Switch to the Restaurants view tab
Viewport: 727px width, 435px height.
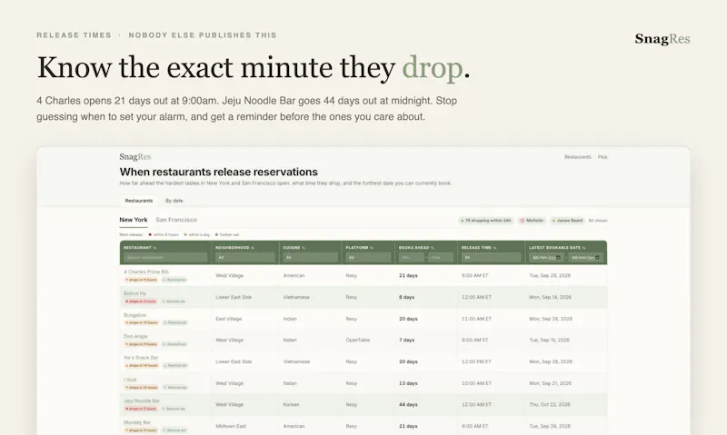pyautogui.click(x=139, y=201)
